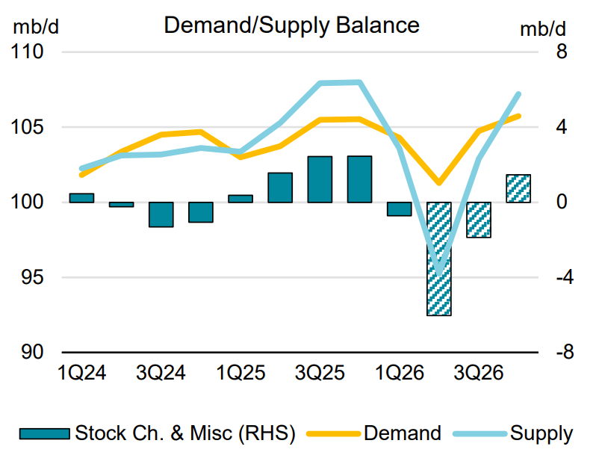Click the 3Q26 axis label
This screenshot has height=464, width=599.
[479, 373]
